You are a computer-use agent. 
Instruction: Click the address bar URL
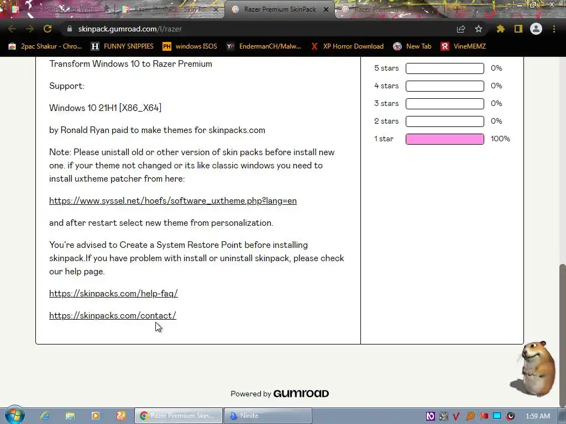click(x=129, y=29)
